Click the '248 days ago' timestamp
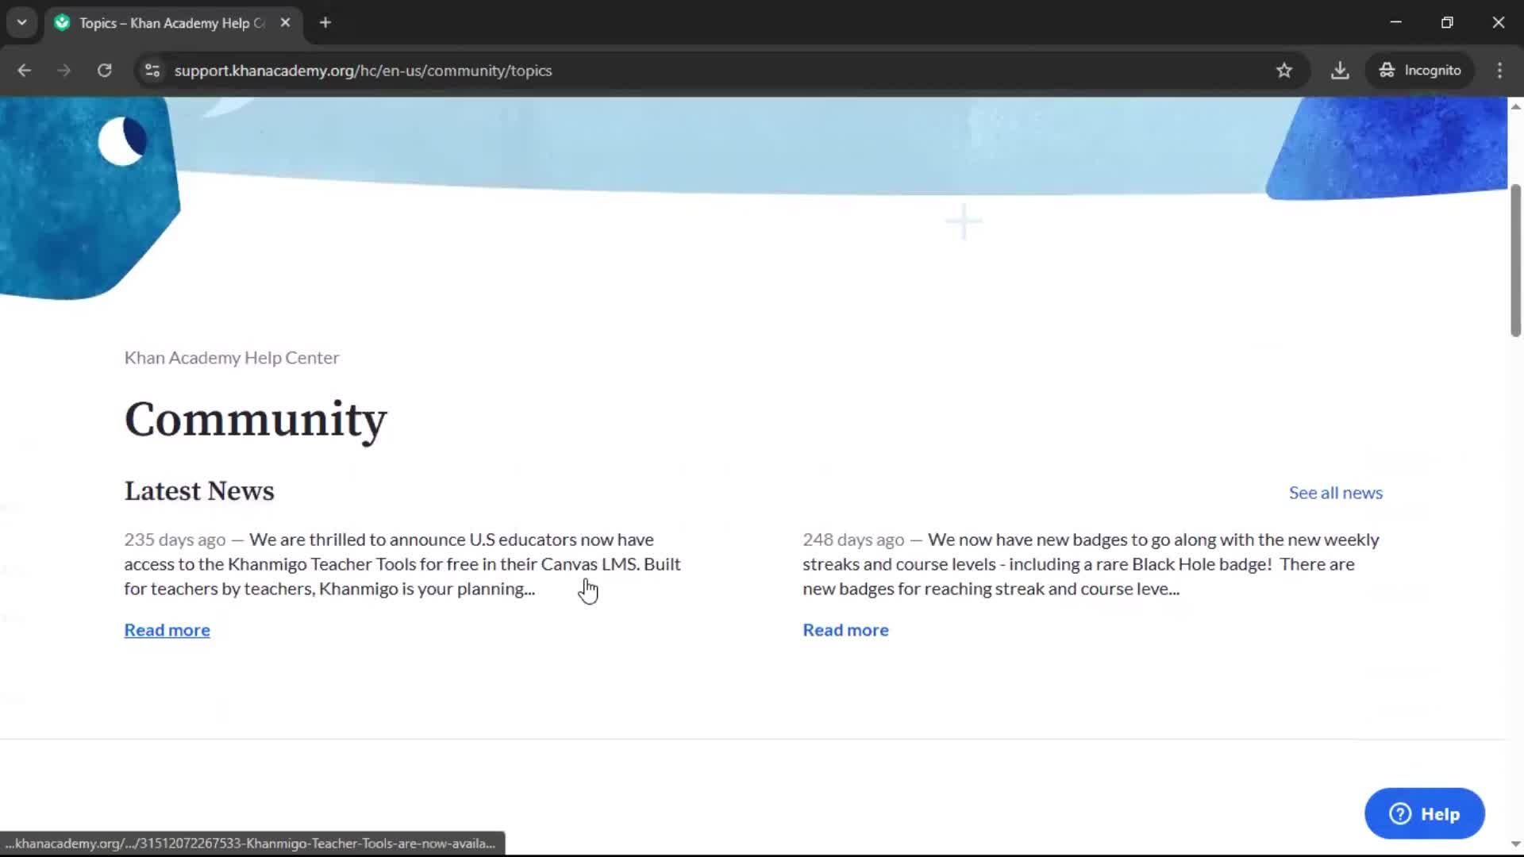This screenshot has width=1524, height=857. (x=853, y=540)
